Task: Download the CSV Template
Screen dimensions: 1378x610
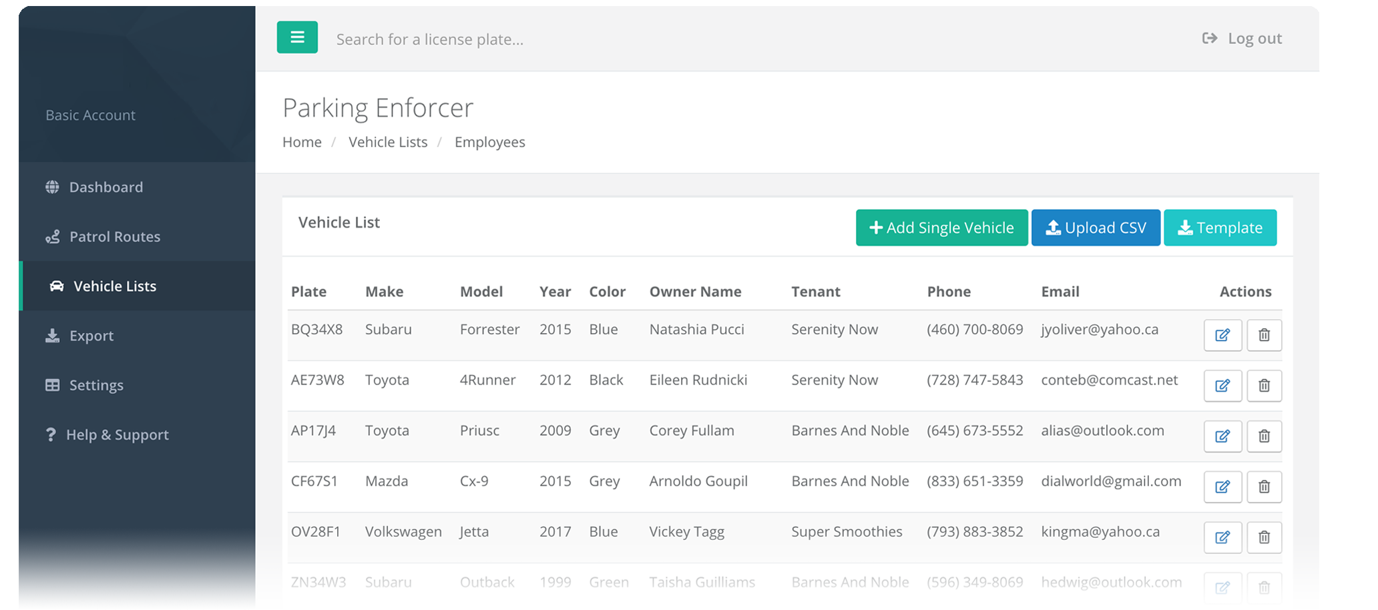Action: (x=1220, y=228)
